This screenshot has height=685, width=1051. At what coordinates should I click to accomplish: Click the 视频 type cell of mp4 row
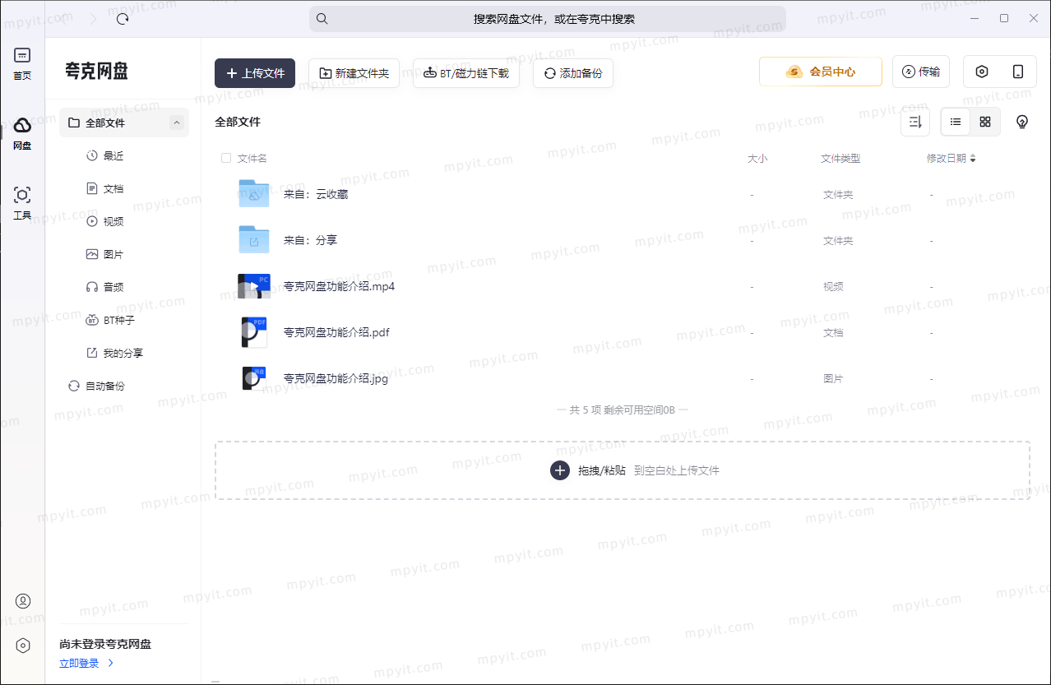[x=833, y=287]
